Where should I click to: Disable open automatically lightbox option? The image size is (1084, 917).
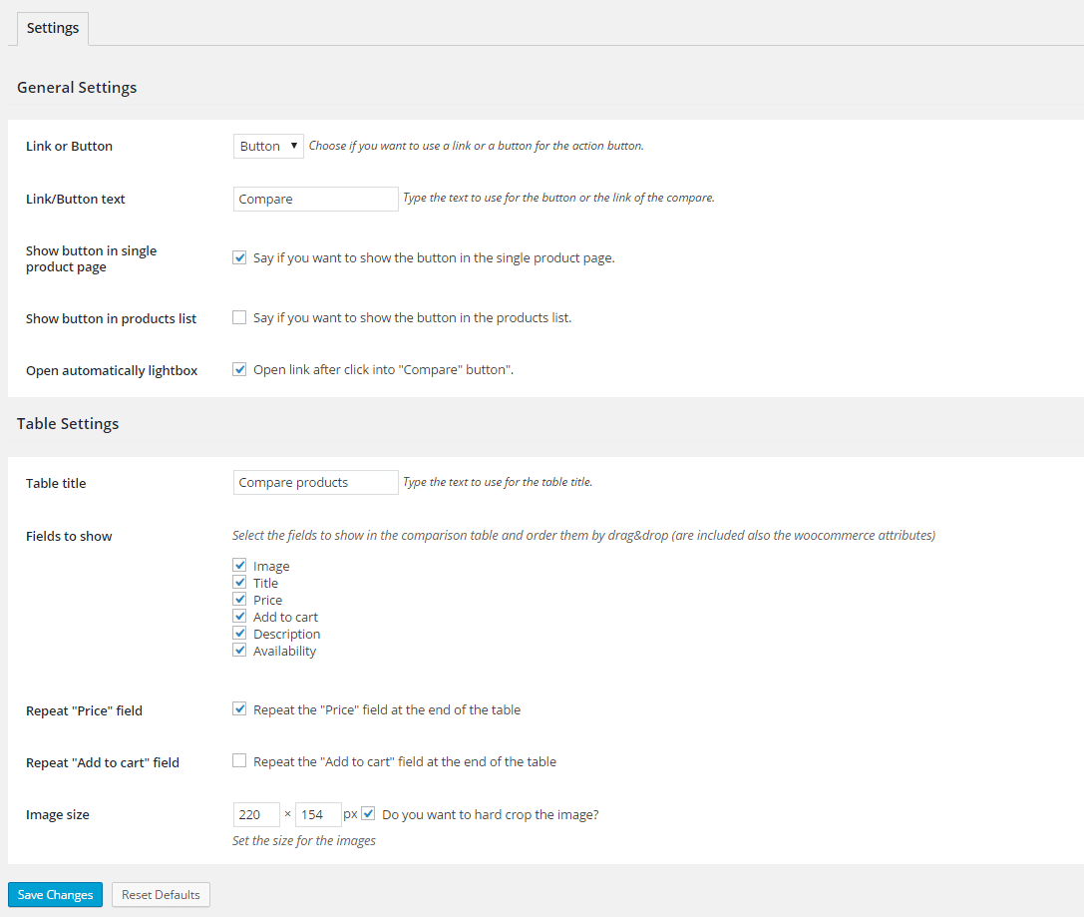click(239, 368)
